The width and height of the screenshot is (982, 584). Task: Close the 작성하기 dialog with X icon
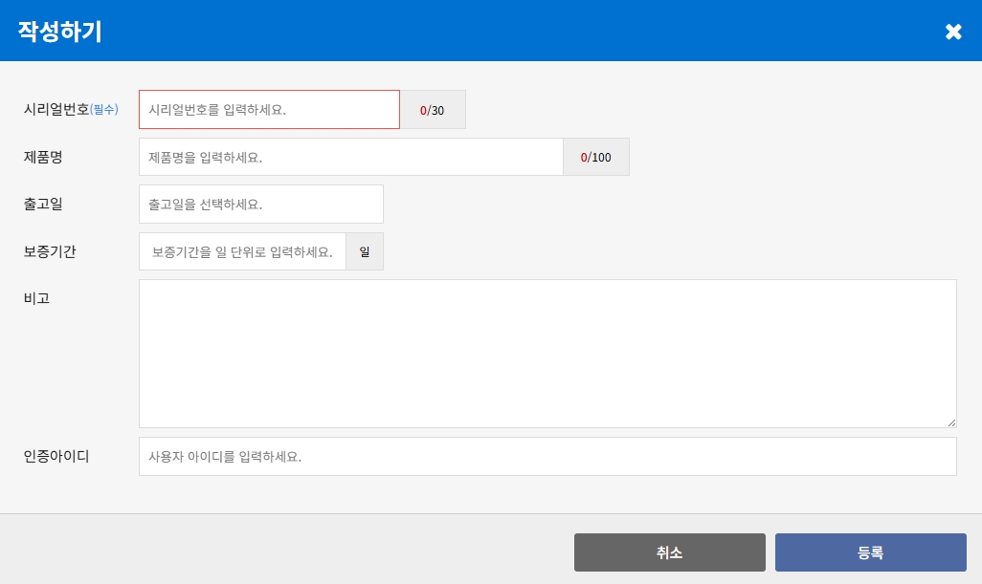click(953, 32)
